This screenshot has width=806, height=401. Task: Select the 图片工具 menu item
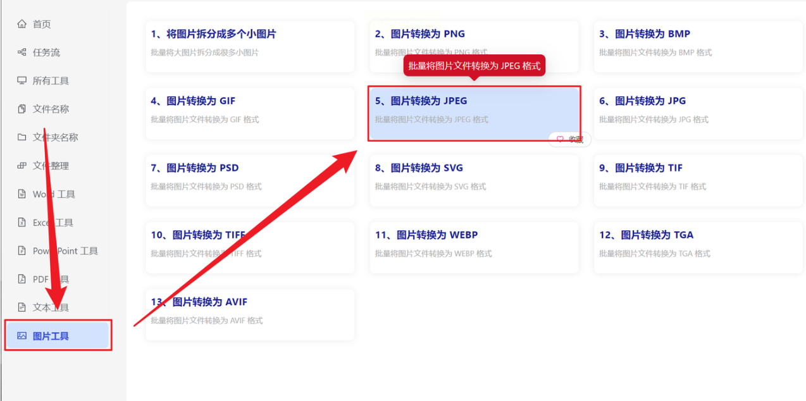(x=58, y=336)
